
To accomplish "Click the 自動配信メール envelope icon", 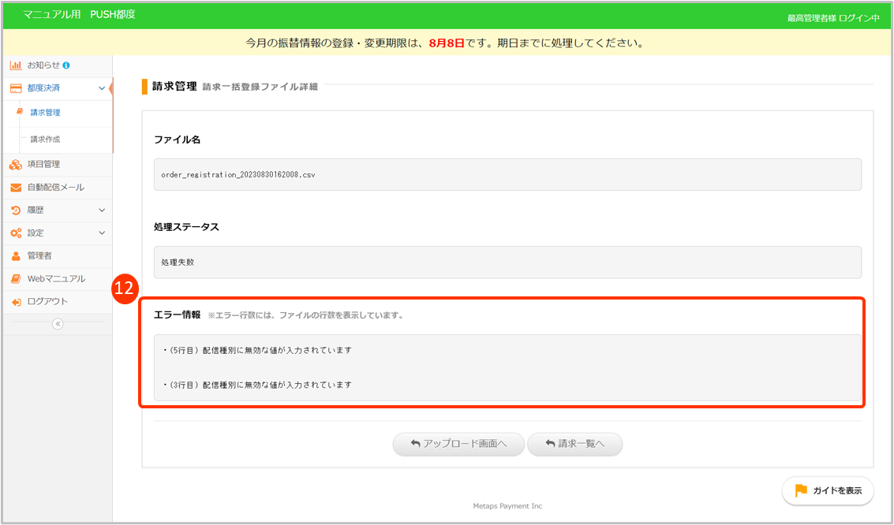I will pos(15,188).
